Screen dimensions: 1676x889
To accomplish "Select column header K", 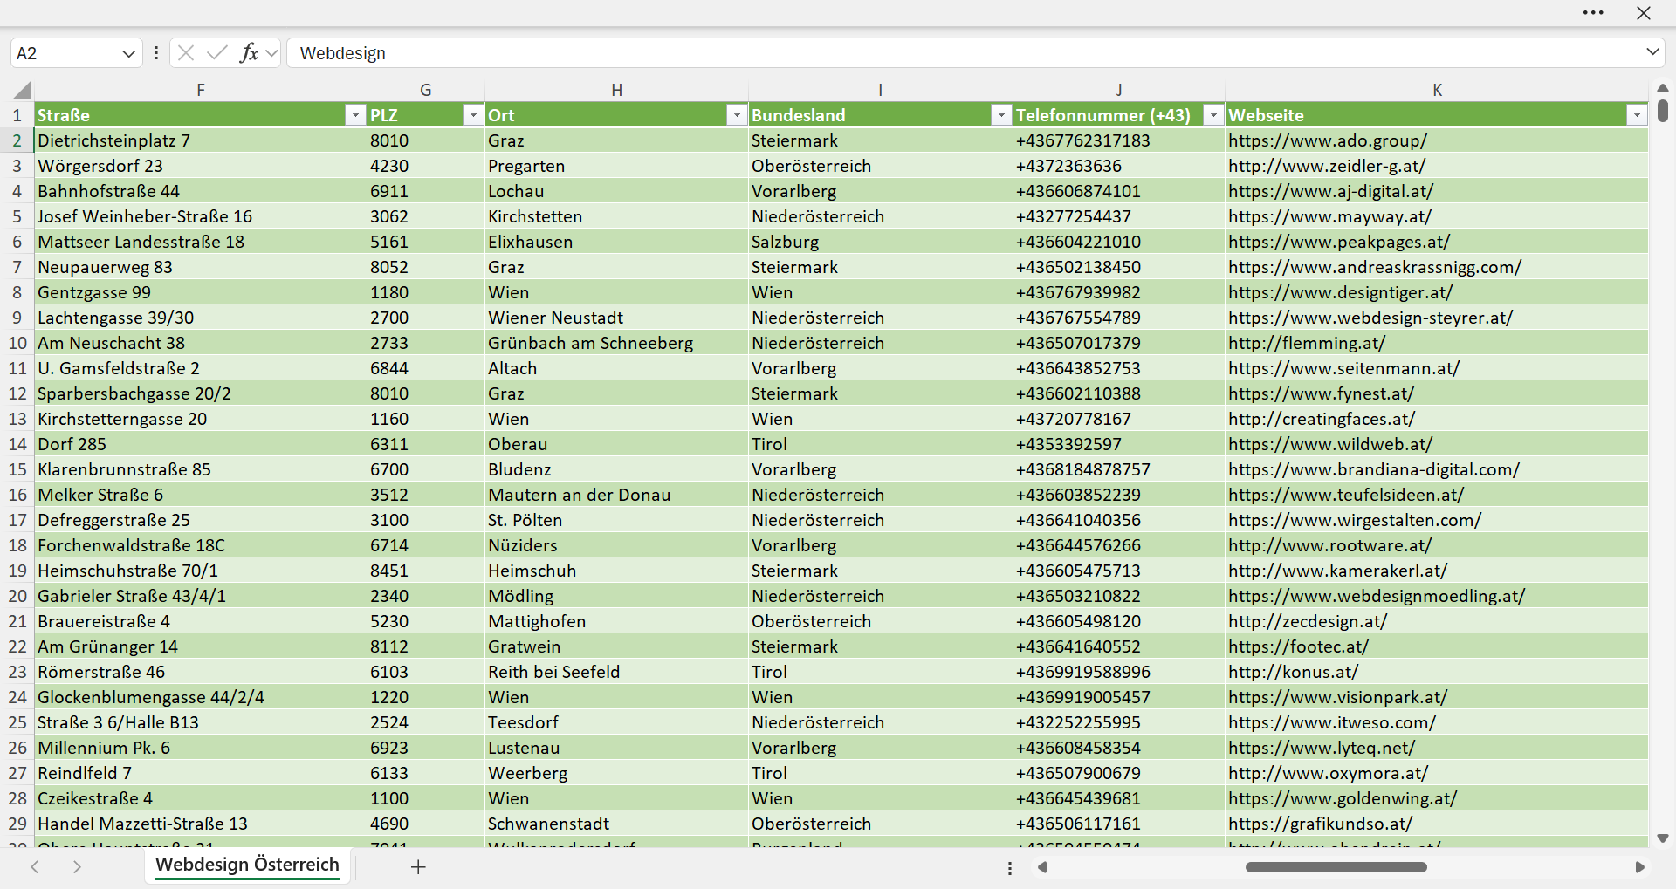I will click(x=1437, y=90).
